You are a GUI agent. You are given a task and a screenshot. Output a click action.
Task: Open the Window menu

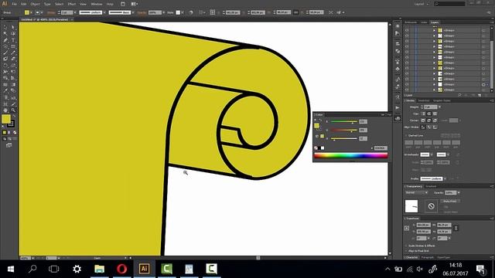(x=96, y=4)
